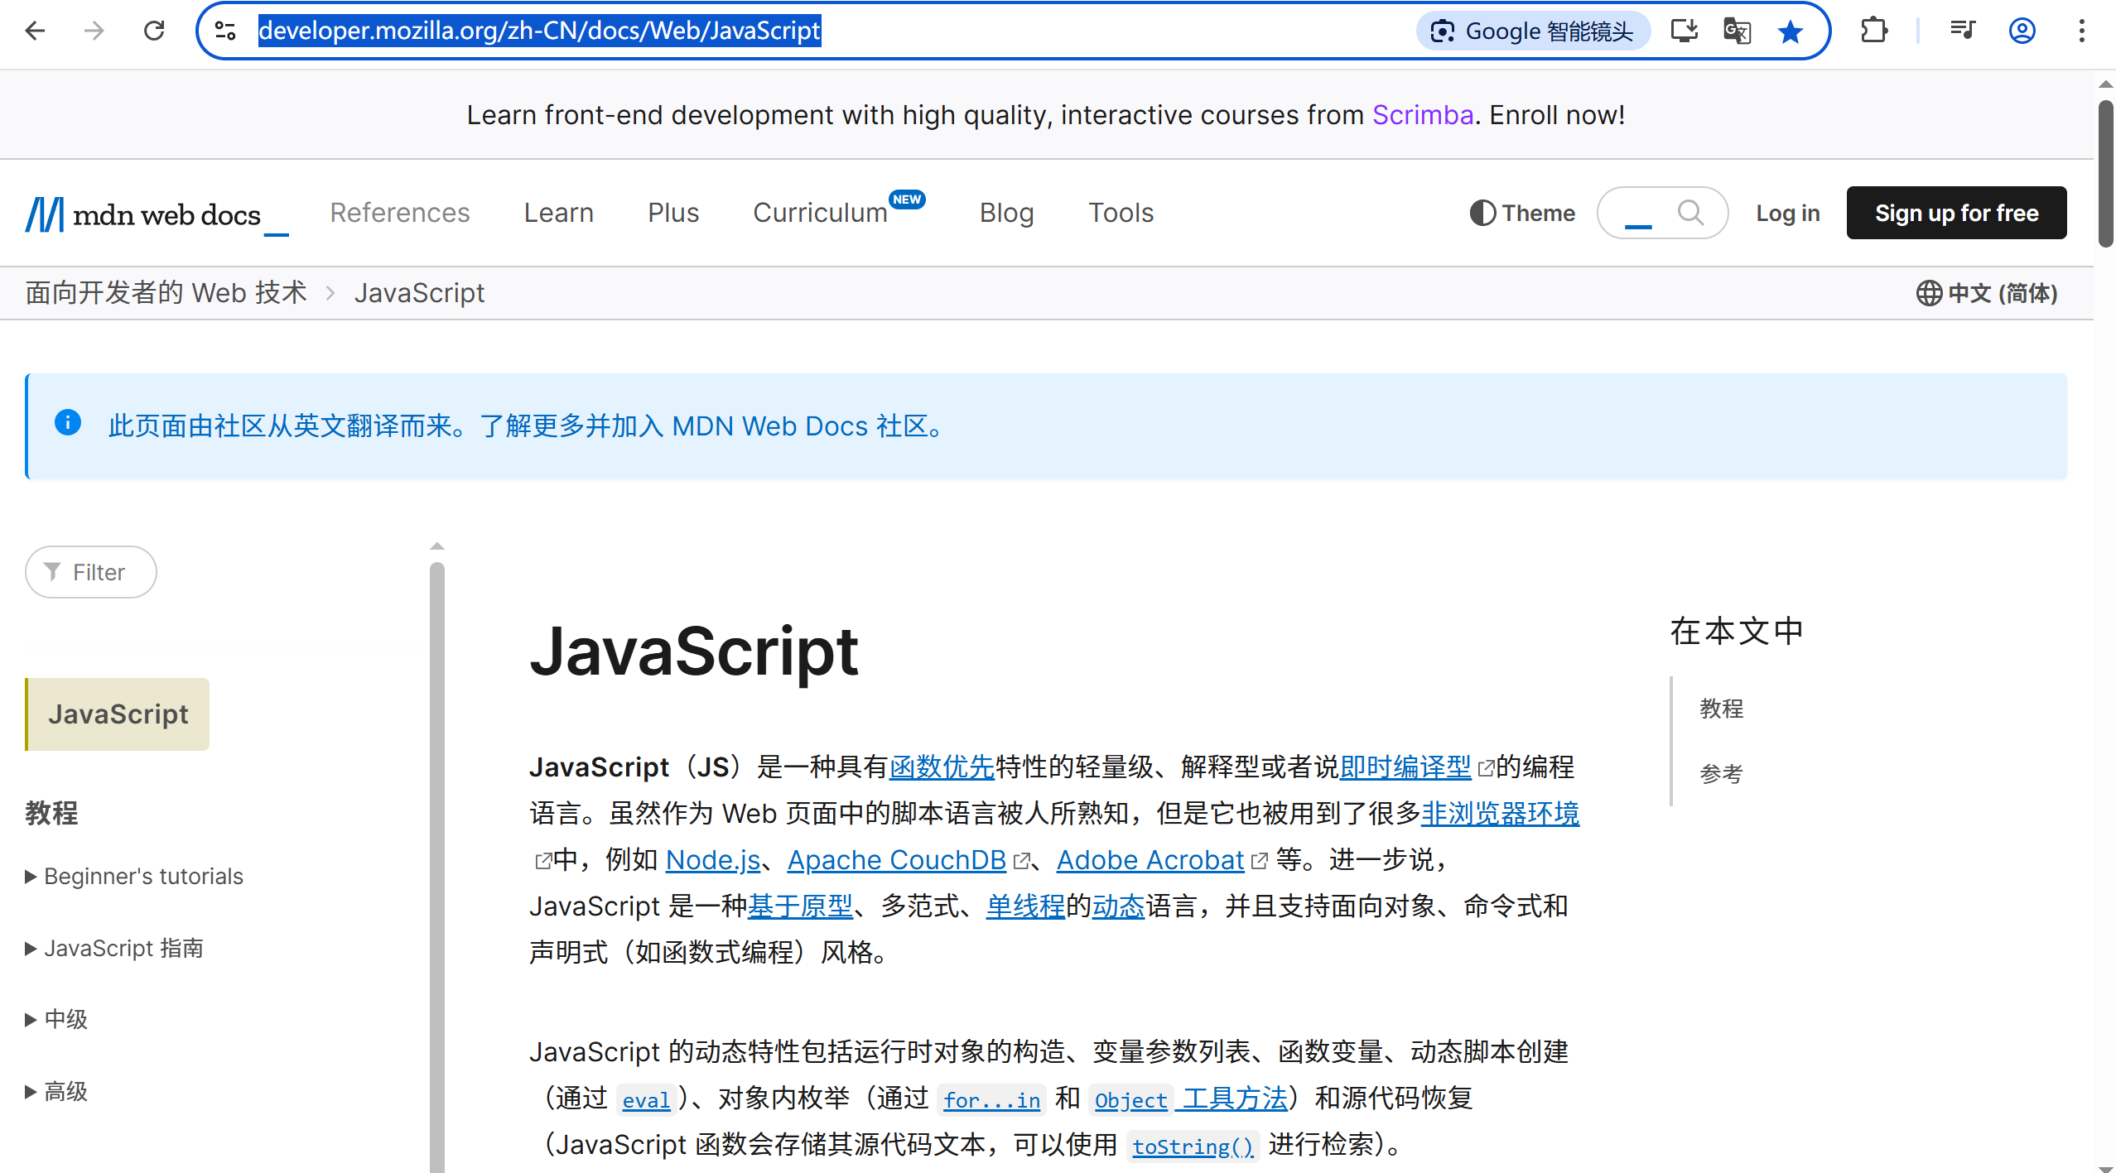Expand Beginner's tutorials section
This screenshot has width=2116, height=1173.
coord(134,876)
